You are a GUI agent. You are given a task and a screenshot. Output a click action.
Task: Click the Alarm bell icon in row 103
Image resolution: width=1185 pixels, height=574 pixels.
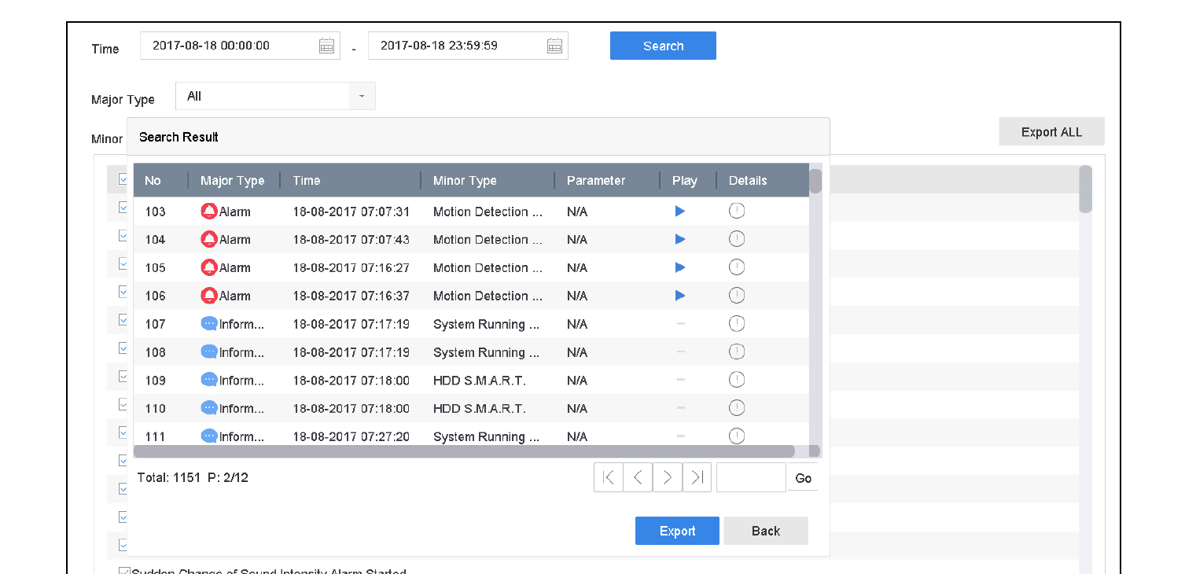point(209,212)
